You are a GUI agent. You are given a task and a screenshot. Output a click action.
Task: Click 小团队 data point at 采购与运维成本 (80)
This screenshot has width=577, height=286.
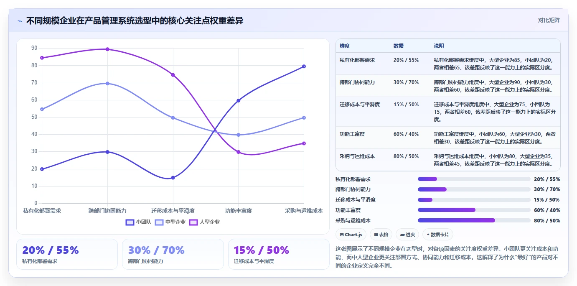(304, 66)
